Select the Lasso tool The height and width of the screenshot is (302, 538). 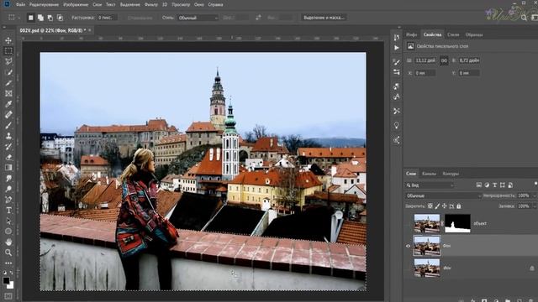[x=8, y=61]
